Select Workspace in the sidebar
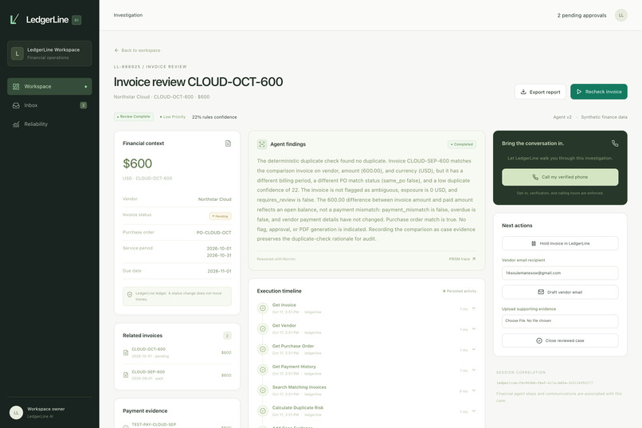This screenshot has width=642, height=428. (49, 86)
